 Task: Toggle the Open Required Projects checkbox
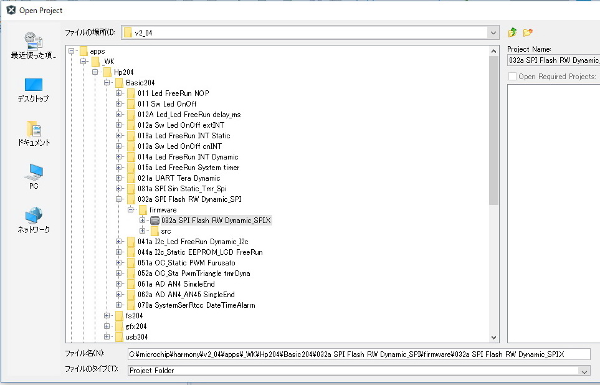[x=512, y=77]
